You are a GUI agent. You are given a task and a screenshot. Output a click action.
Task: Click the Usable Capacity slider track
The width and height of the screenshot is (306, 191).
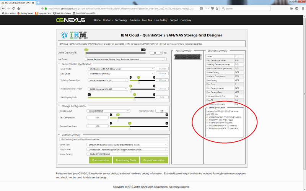coord(116,53)
